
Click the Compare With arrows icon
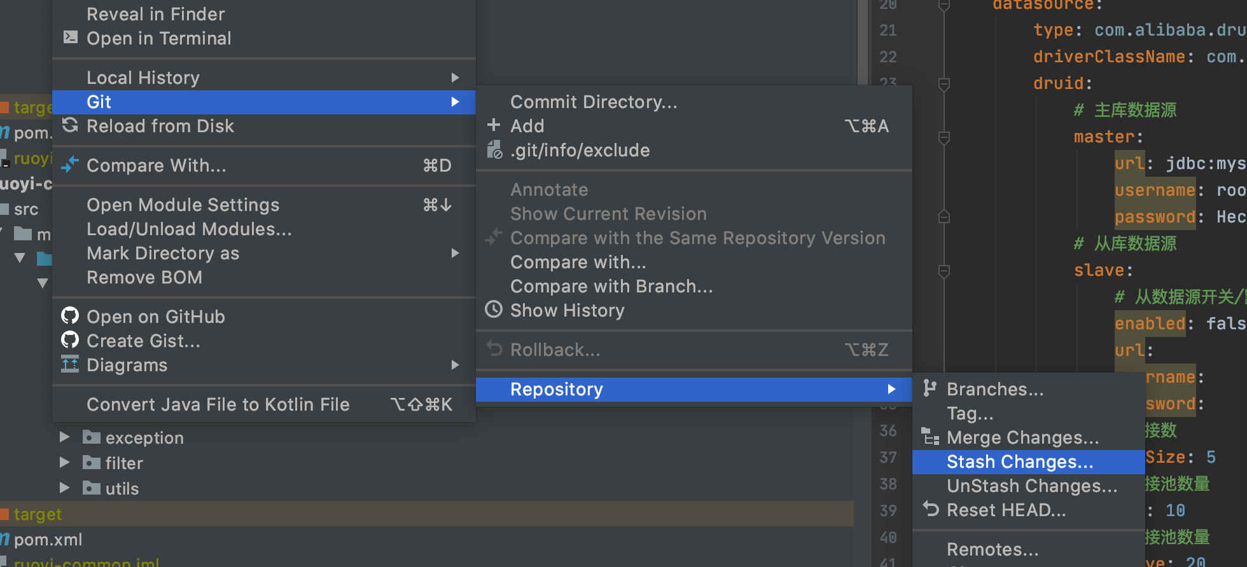click(x=70, y=165)
